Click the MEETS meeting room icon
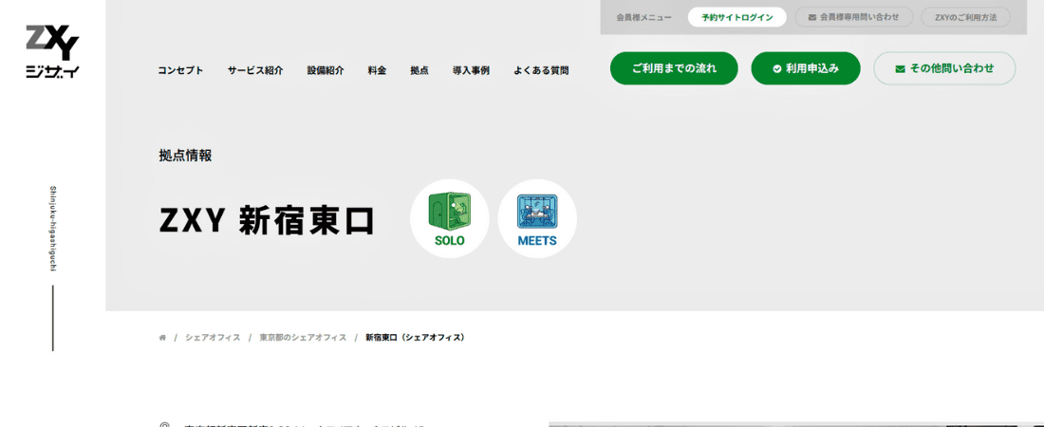 (537, 218)
